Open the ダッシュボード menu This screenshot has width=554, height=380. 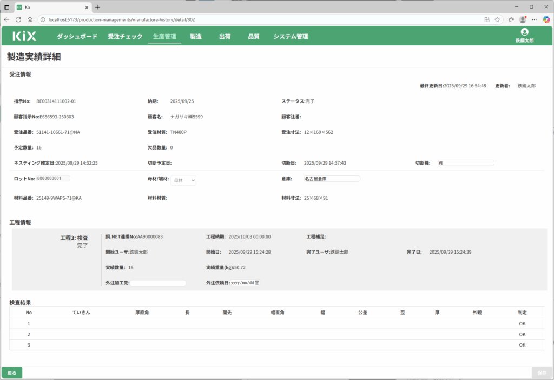tap(77, 37)
